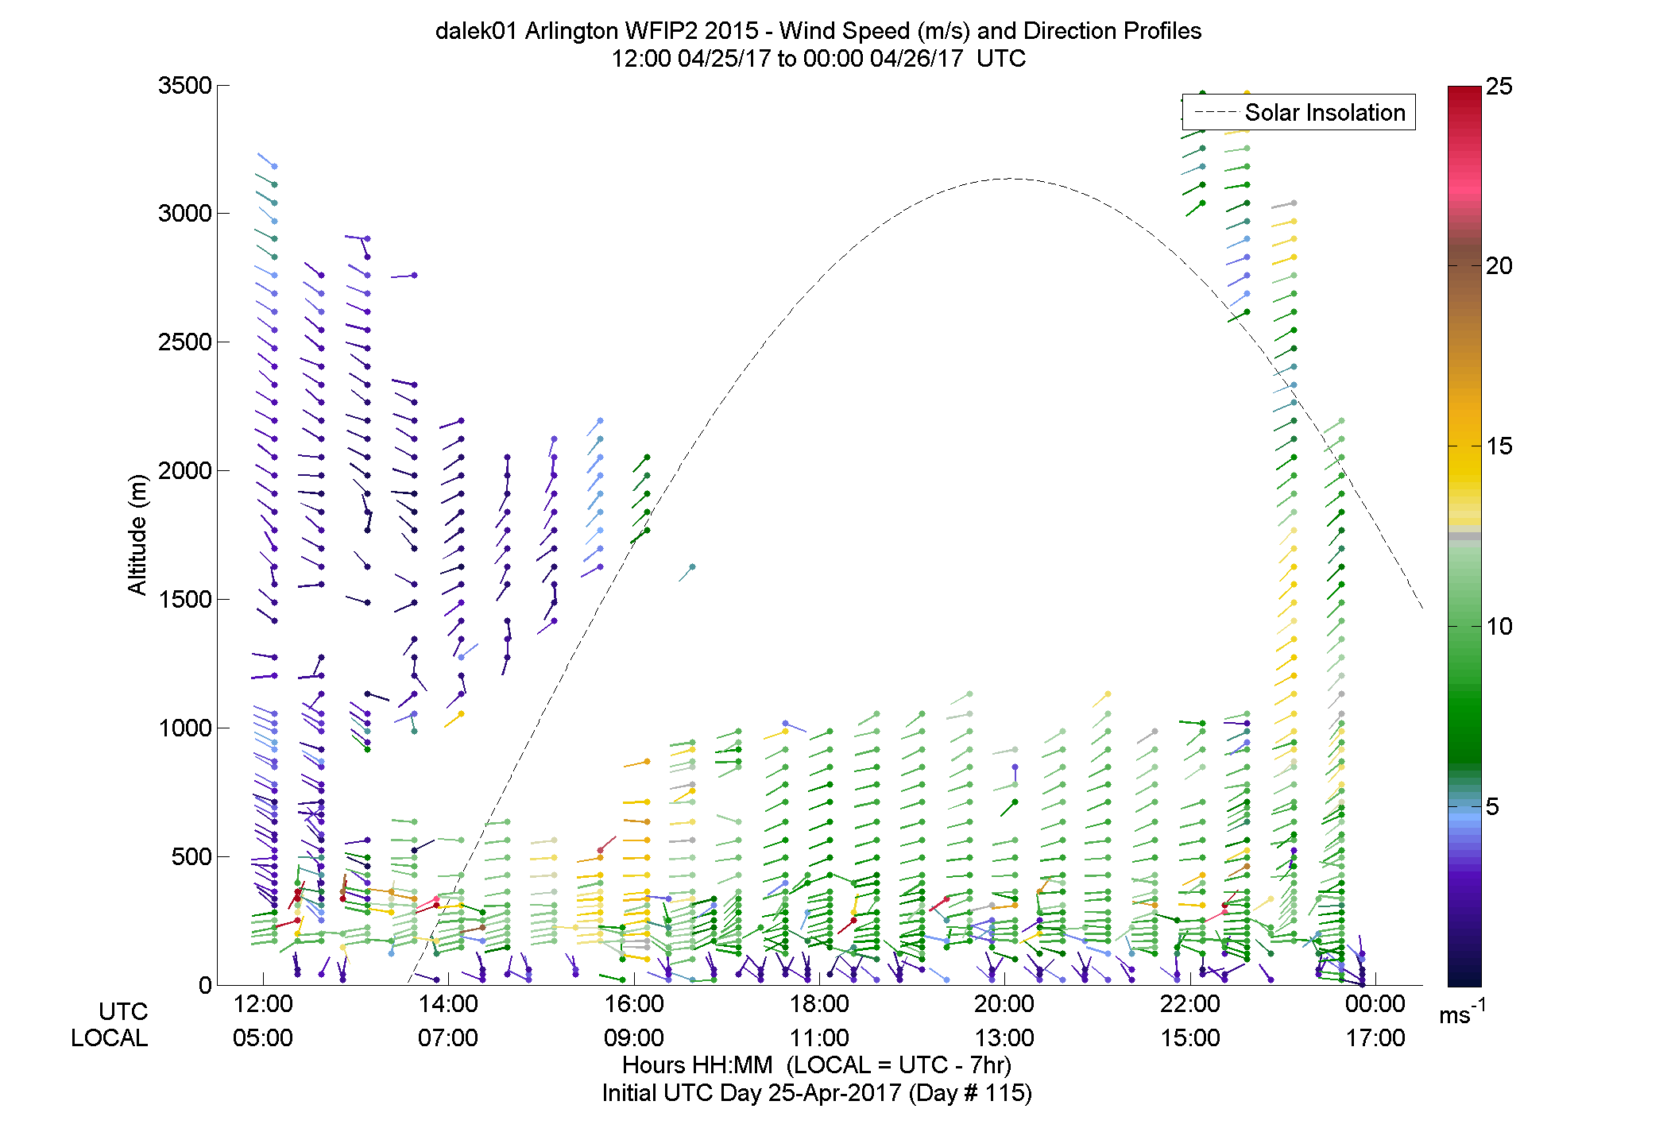Click the colorbar label 15
The width and height of the screenshot is (1667, 1132).
click(1499, 446)
